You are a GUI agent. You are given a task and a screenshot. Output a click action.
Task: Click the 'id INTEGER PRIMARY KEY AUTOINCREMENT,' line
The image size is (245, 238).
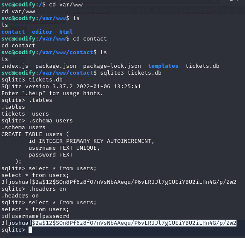point(92,141)
